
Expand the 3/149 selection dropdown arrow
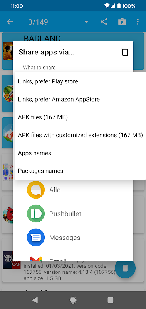click(86, 22)
